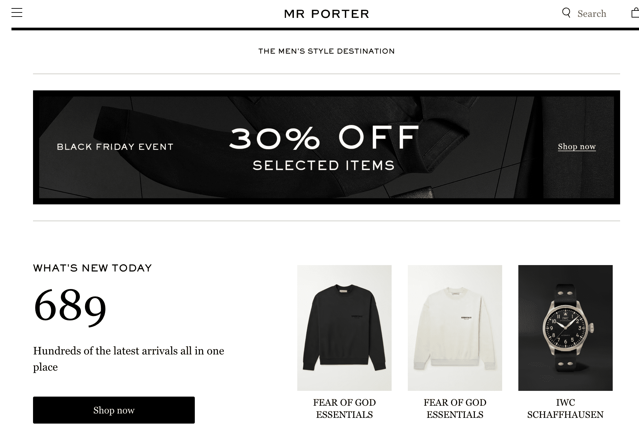Click Fear of God Essentials label under black sweatshirt

(344, 408)
